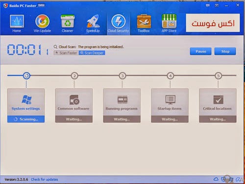Screen dimensions: 245x184
Task: Open the ToolBox icon
Action: tap(144, 21)
